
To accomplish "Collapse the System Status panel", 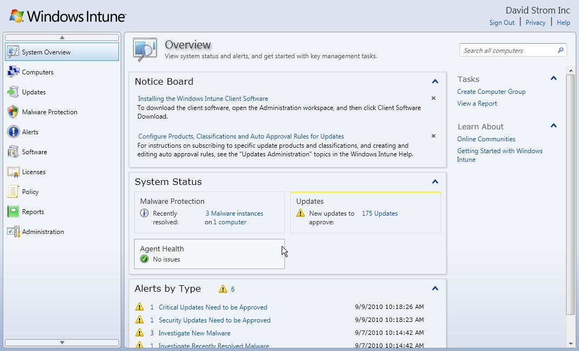I will coord(435,182).
